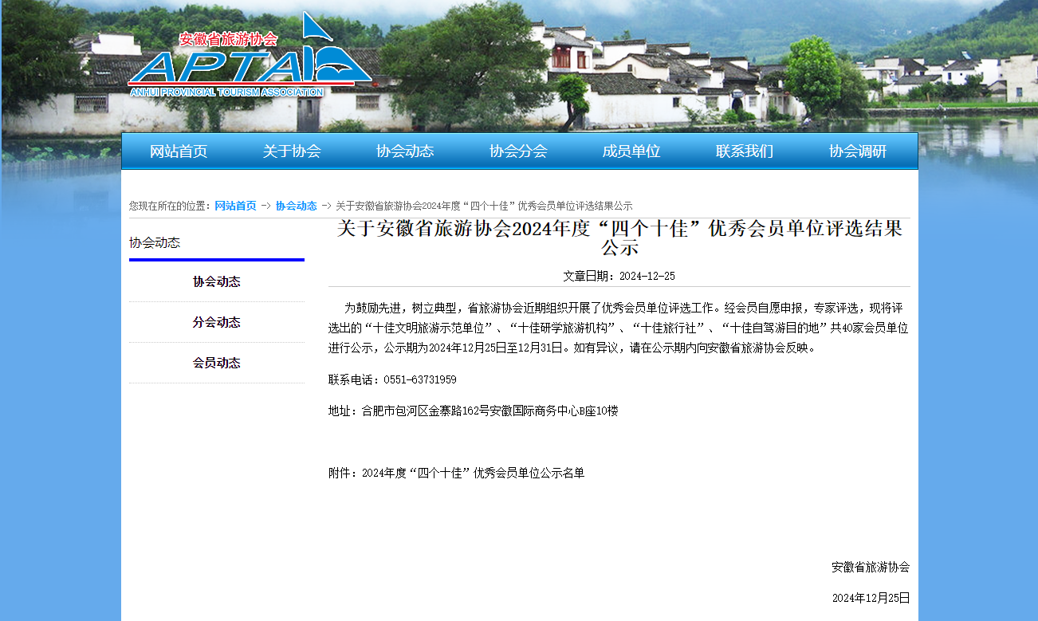Click the contact phone number 0551-63731959
Viewport: 1038px width, 621px height.
coord(419,379)
